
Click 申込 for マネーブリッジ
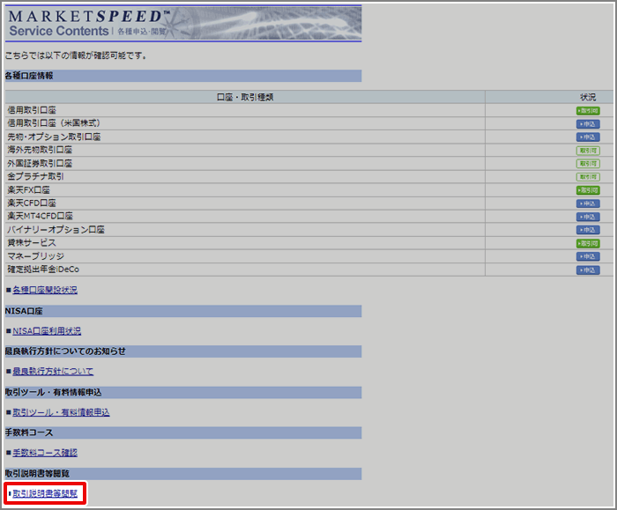(588, 257)
